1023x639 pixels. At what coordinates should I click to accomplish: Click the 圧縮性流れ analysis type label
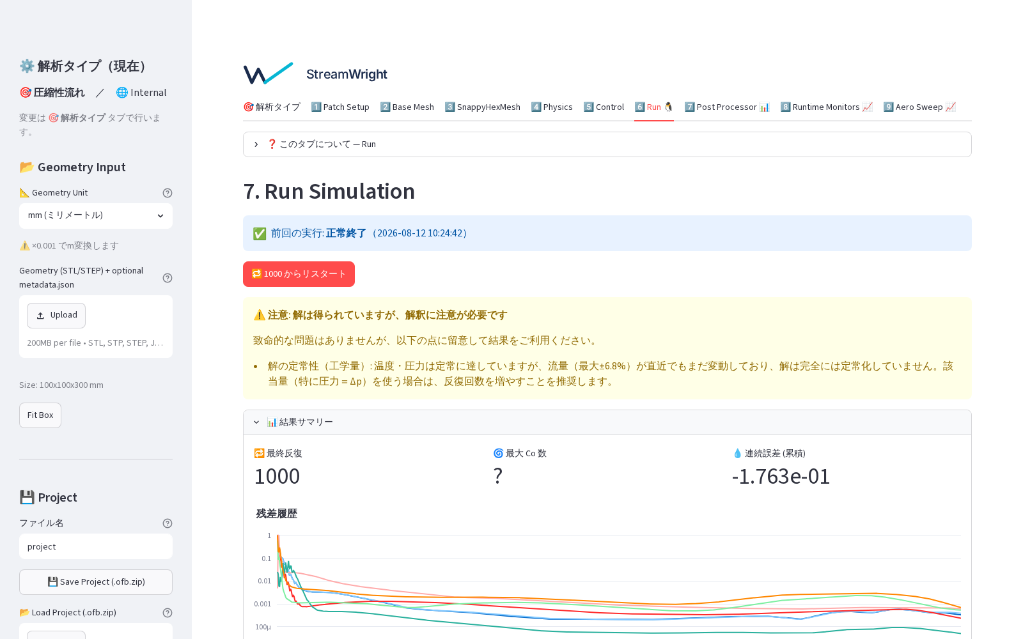click(52, 93)
